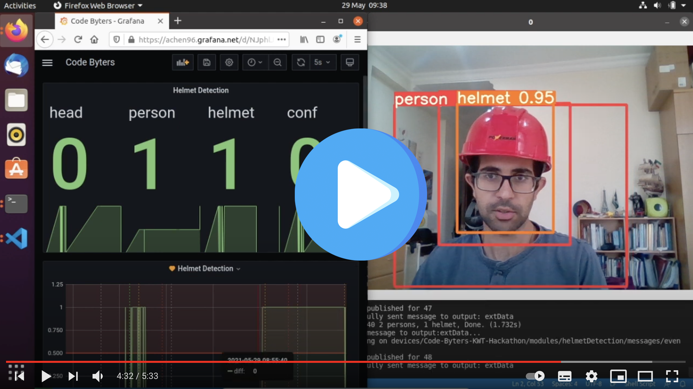Image resolution: width=693 pixels, height=389 pixels.
Task: Open Visual Studio Code from the dock
Action: pos(16,238)
